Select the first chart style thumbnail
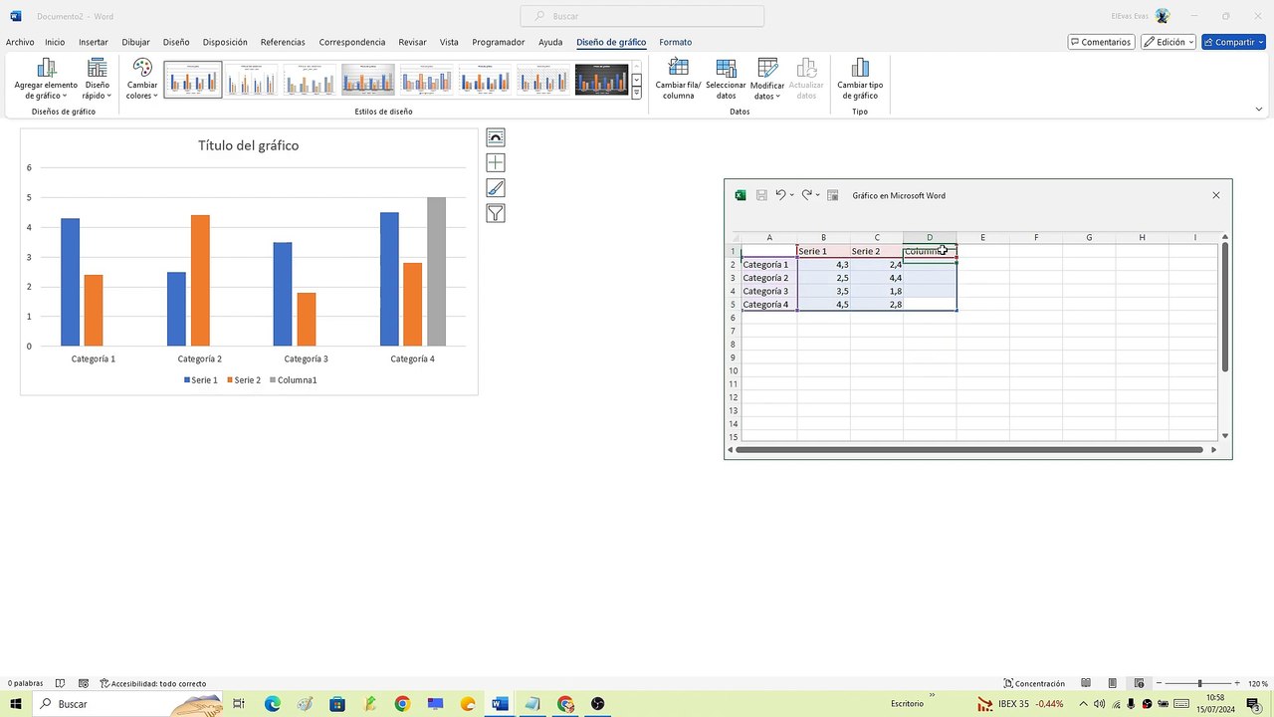1274x717 pixels. 192,80
